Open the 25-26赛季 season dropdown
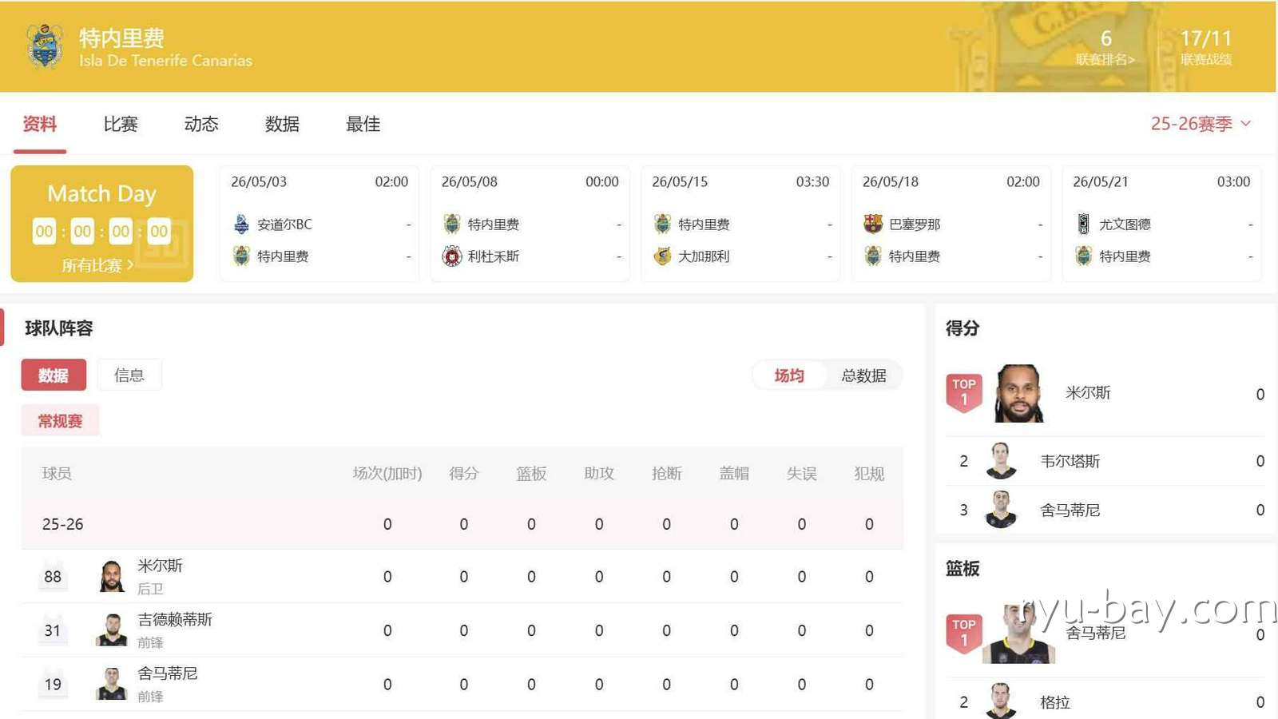Viewport: 1278px width, 719px height. [1201, 124]
